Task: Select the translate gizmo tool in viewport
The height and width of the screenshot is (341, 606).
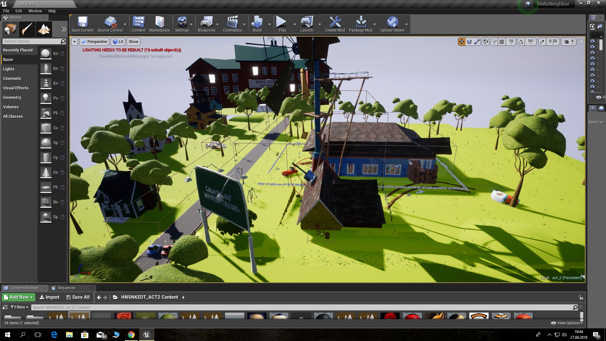Action: [x=462, y=42]
